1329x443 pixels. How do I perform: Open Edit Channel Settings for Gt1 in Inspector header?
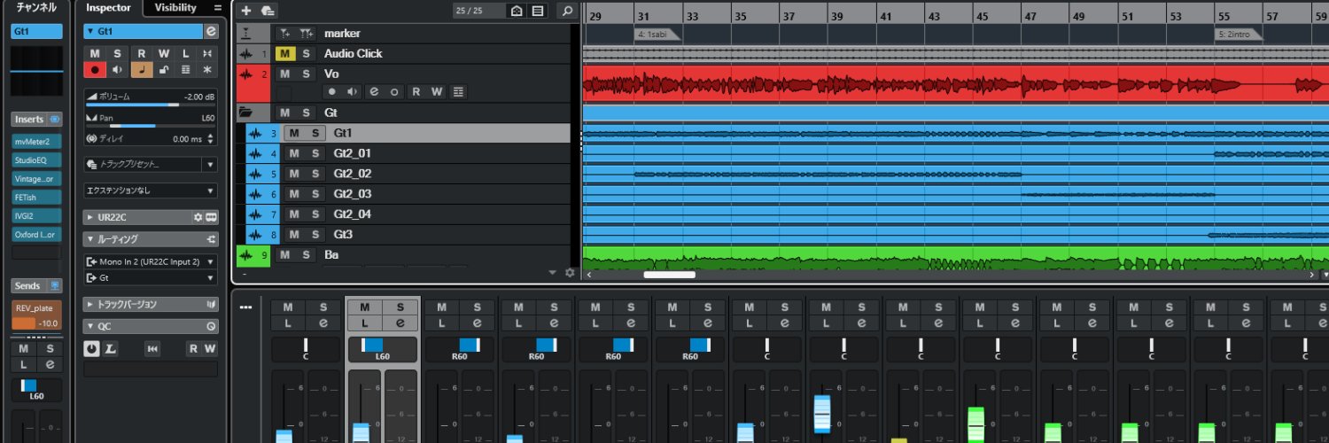(210, 31)
